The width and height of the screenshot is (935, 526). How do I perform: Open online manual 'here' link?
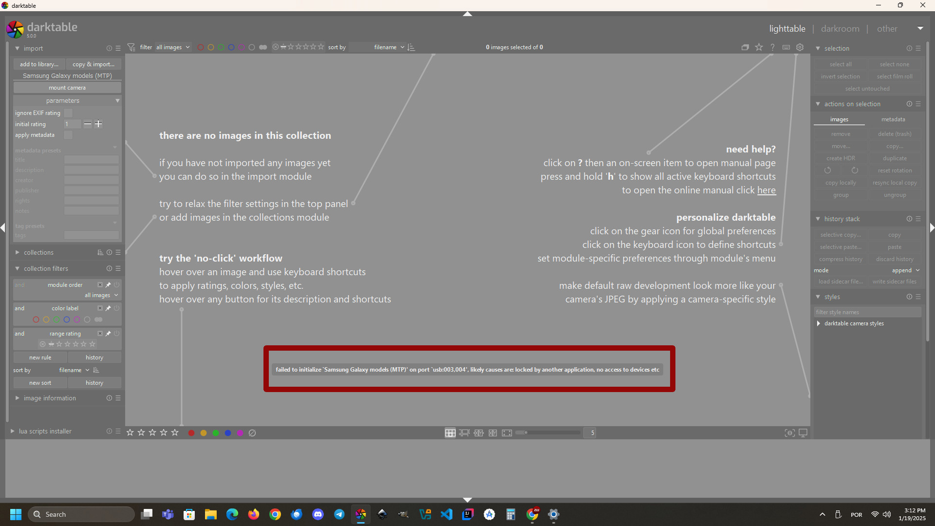(x=766, y=190)
